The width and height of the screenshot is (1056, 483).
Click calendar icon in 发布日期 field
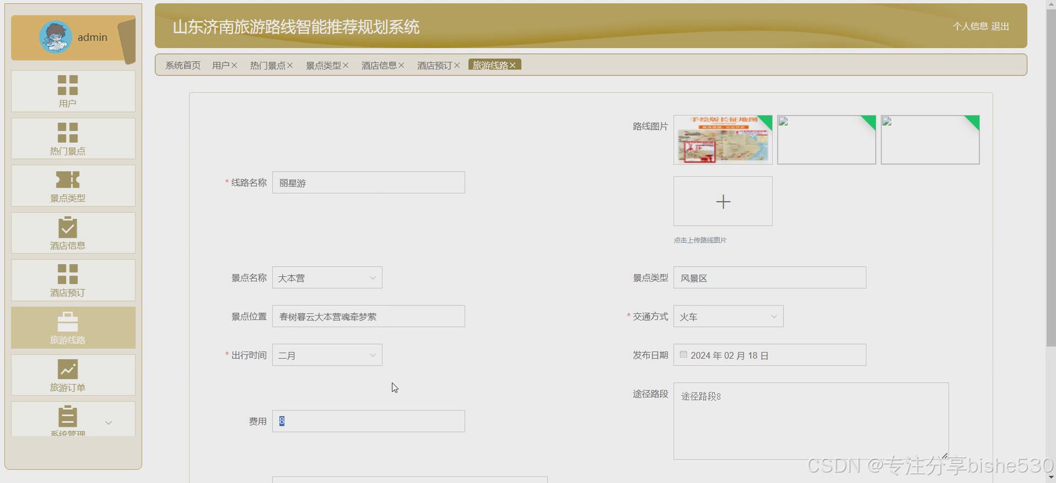point(683,355)
